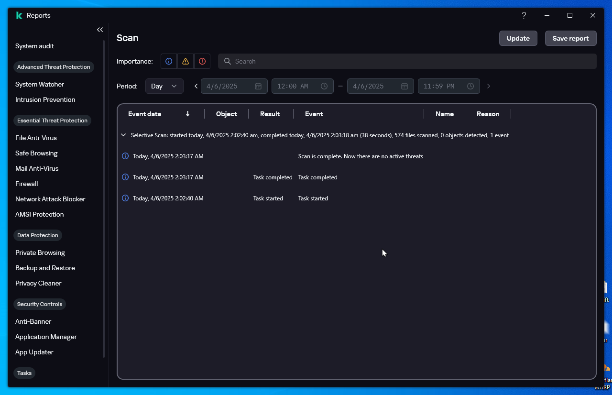Viewport: 612px width, 395px height.
Task: Open File Anti-Virus report
Action: coord(36,138)
